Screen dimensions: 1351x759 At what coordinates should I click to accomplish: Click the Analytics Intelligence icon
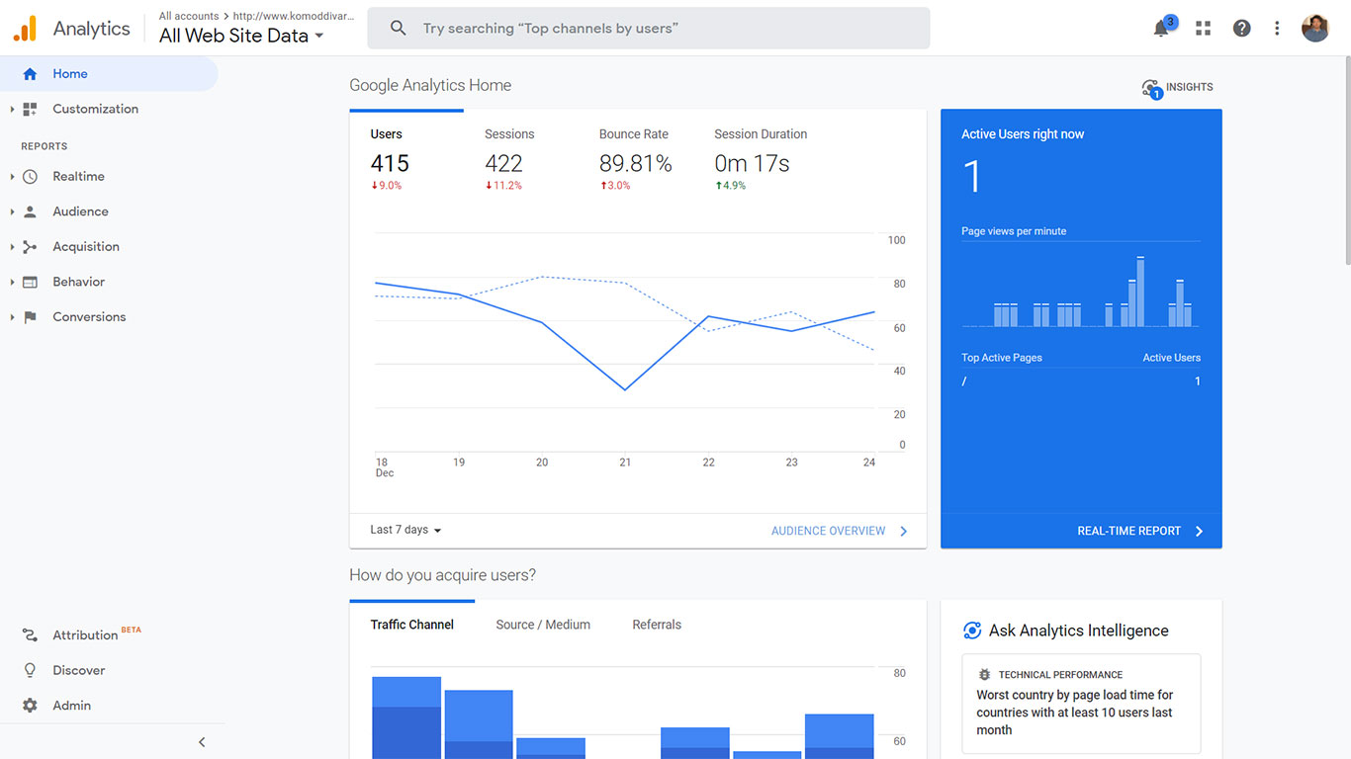[x=971, y=631]
